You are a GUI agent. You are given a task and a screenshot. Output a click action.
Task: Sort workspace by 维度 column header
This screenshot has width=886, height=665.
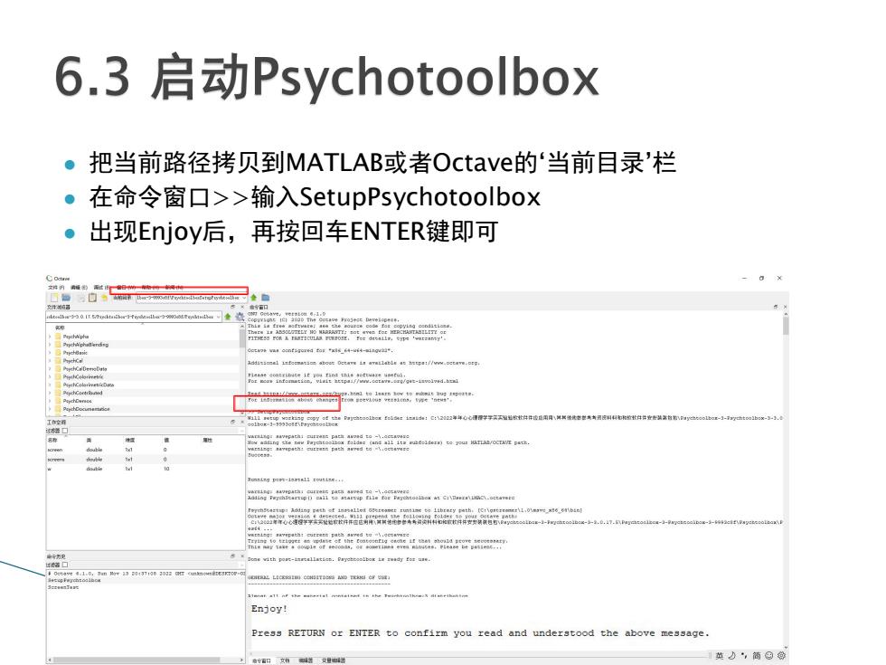point(130,440)
